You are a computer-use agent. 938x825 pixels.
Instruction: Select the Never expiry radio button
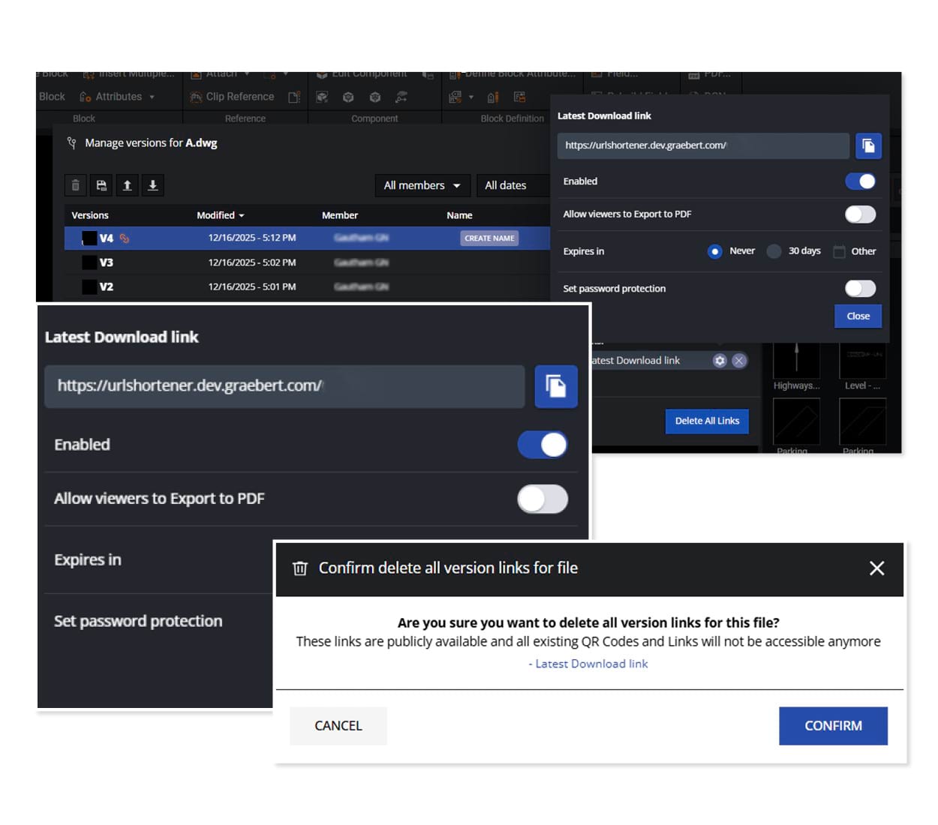[714, 251]
